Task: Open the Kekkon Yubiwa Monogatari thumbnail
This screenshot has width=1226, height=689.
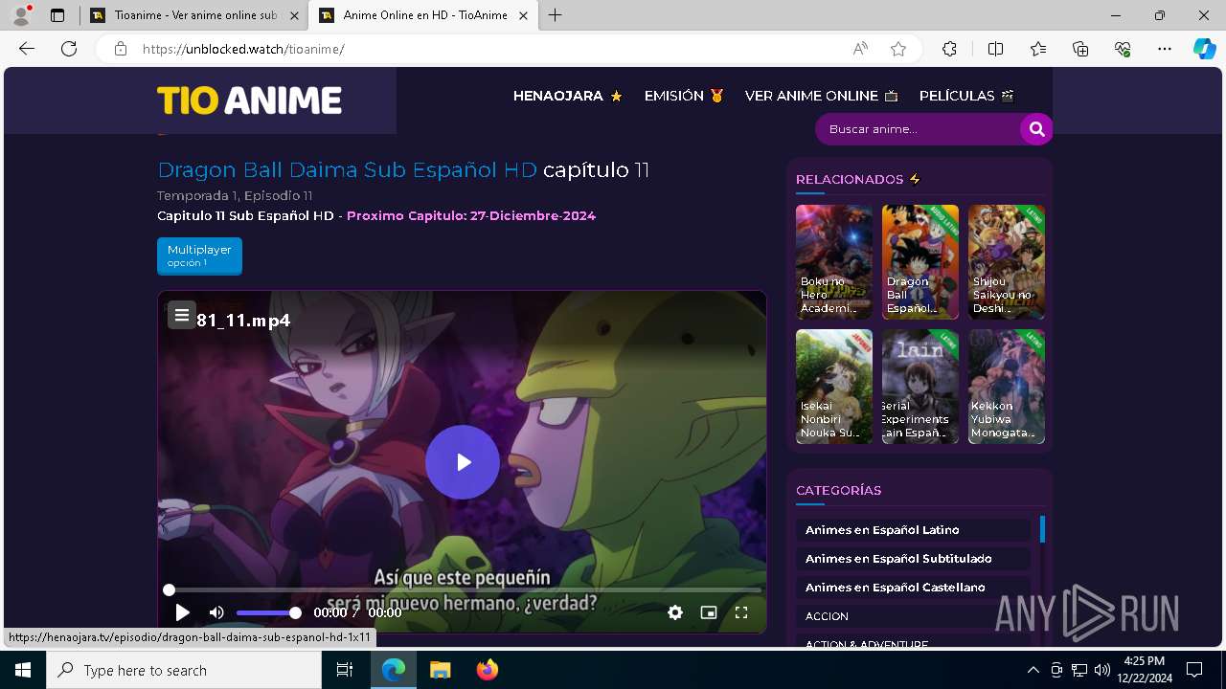Action: pyautogui.click(x=1006, y=386)
